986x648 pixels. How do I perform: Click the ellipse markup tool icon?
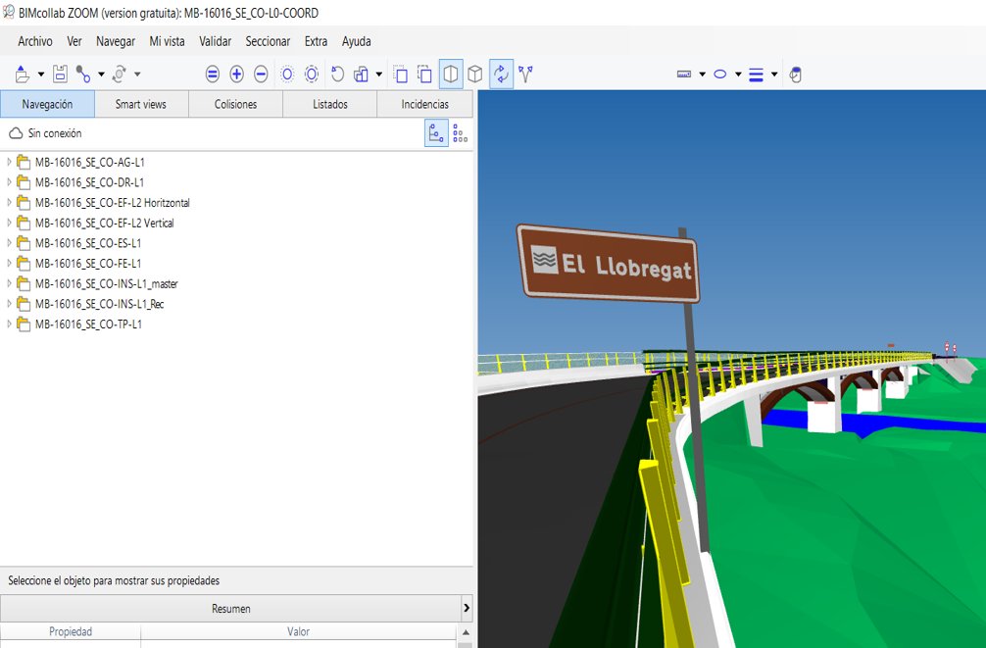720,75
